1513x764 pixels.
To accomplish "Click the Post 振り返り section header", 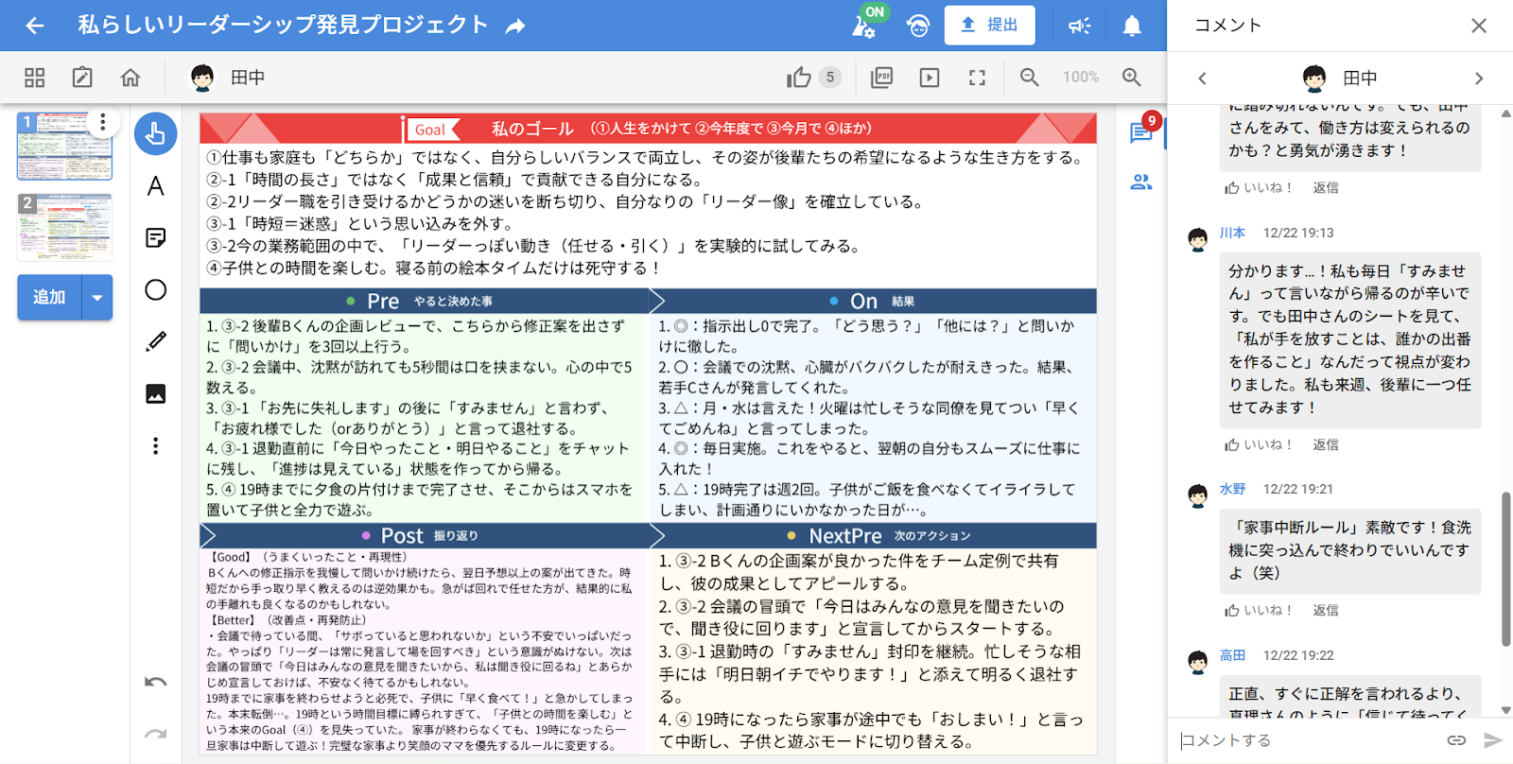I will [x=424, y=535].
